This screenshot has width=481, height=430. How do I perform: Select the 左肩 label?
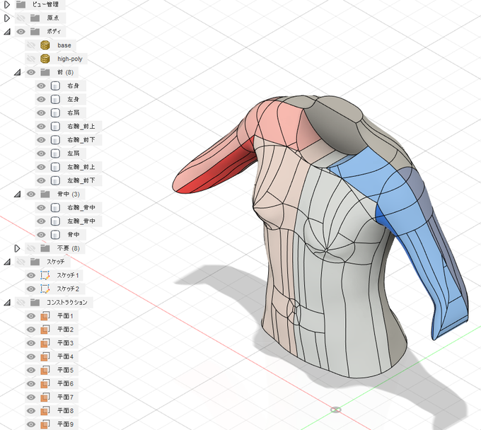[74, 153]
